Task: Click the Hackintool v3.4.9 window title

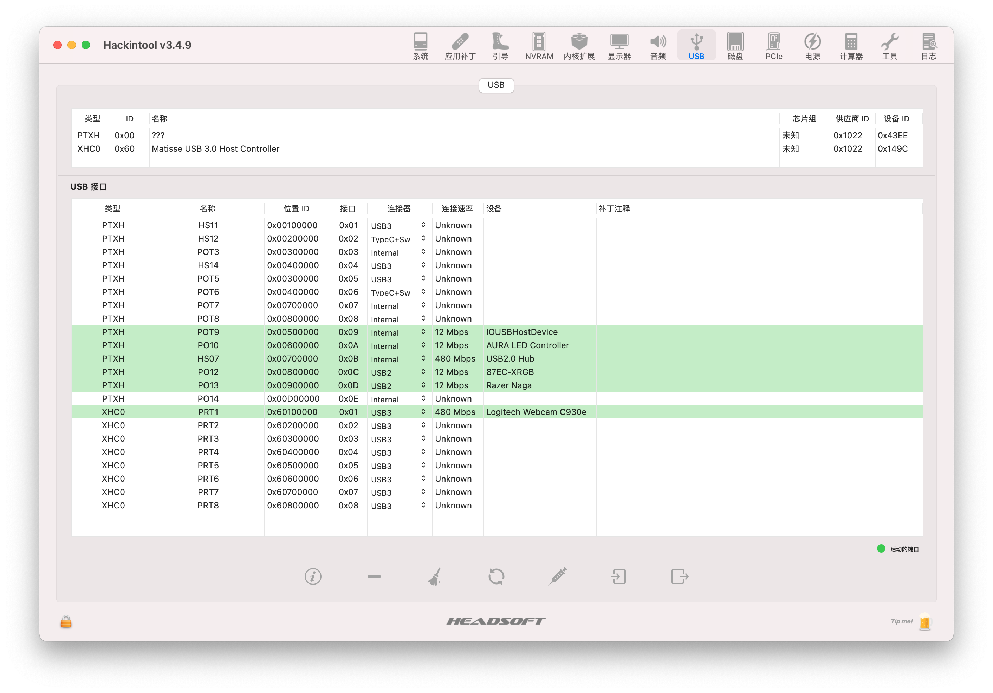Action: pos(147,45)
